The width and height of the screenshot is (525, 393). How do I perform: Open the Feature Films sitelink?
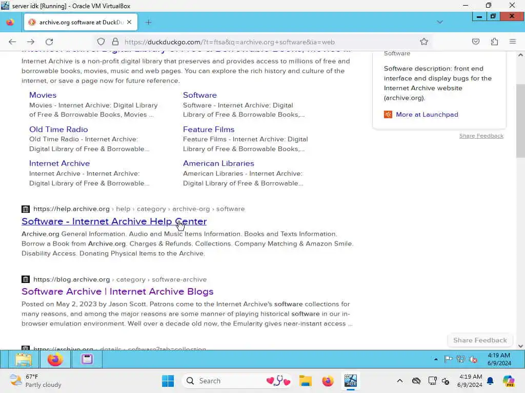(209, 129)
